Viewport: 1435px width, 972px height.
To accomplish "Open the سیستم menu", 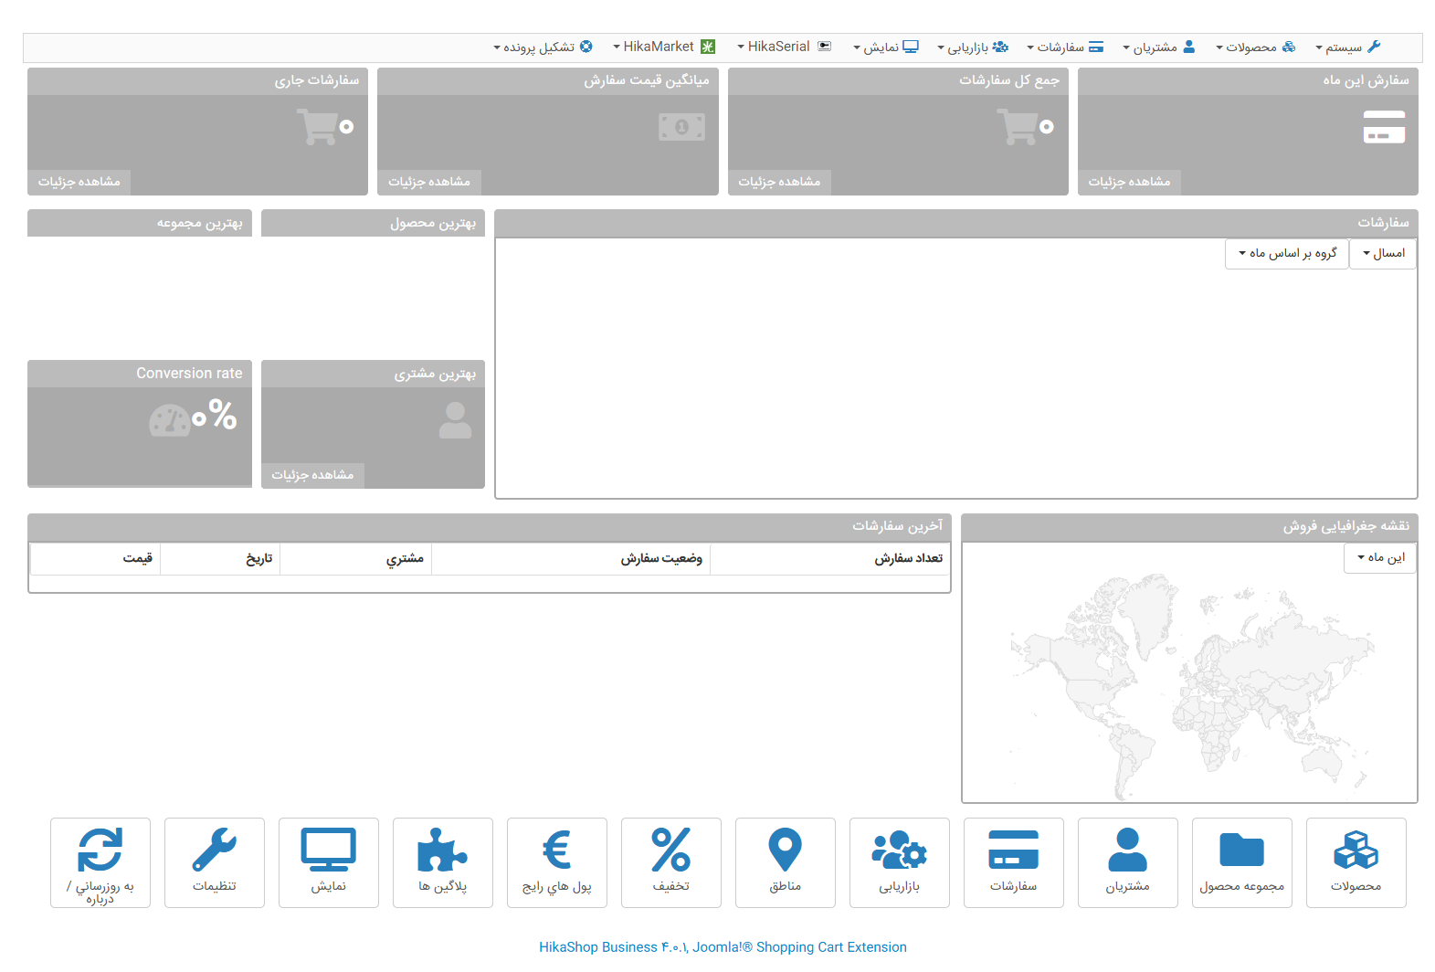I will [x=1347, y=47].
